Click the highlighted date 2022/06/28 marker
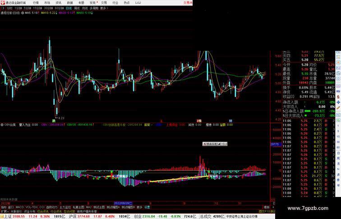This screenshot has width=341, height=219. pos(123,203)
